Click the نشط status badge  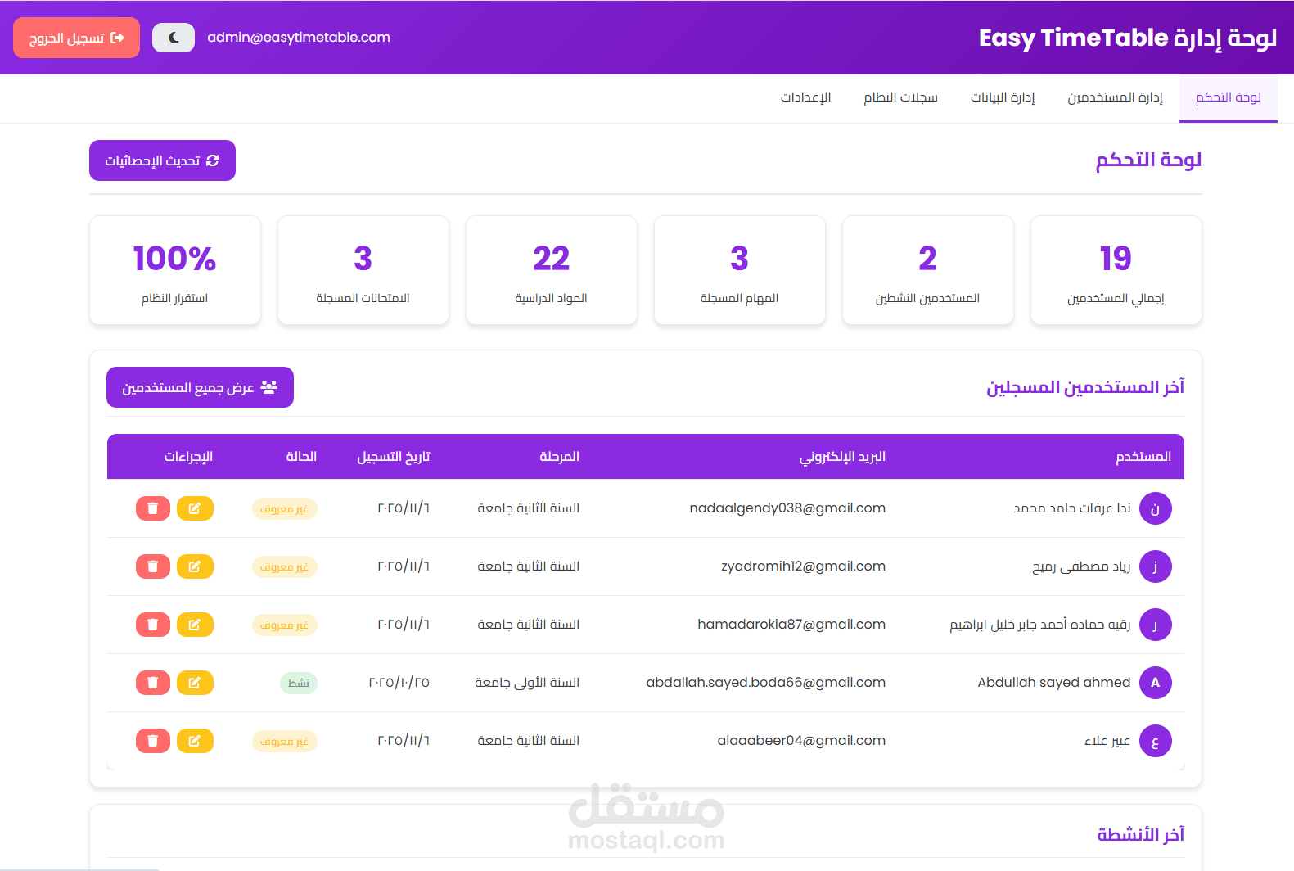tap(299, 683)
